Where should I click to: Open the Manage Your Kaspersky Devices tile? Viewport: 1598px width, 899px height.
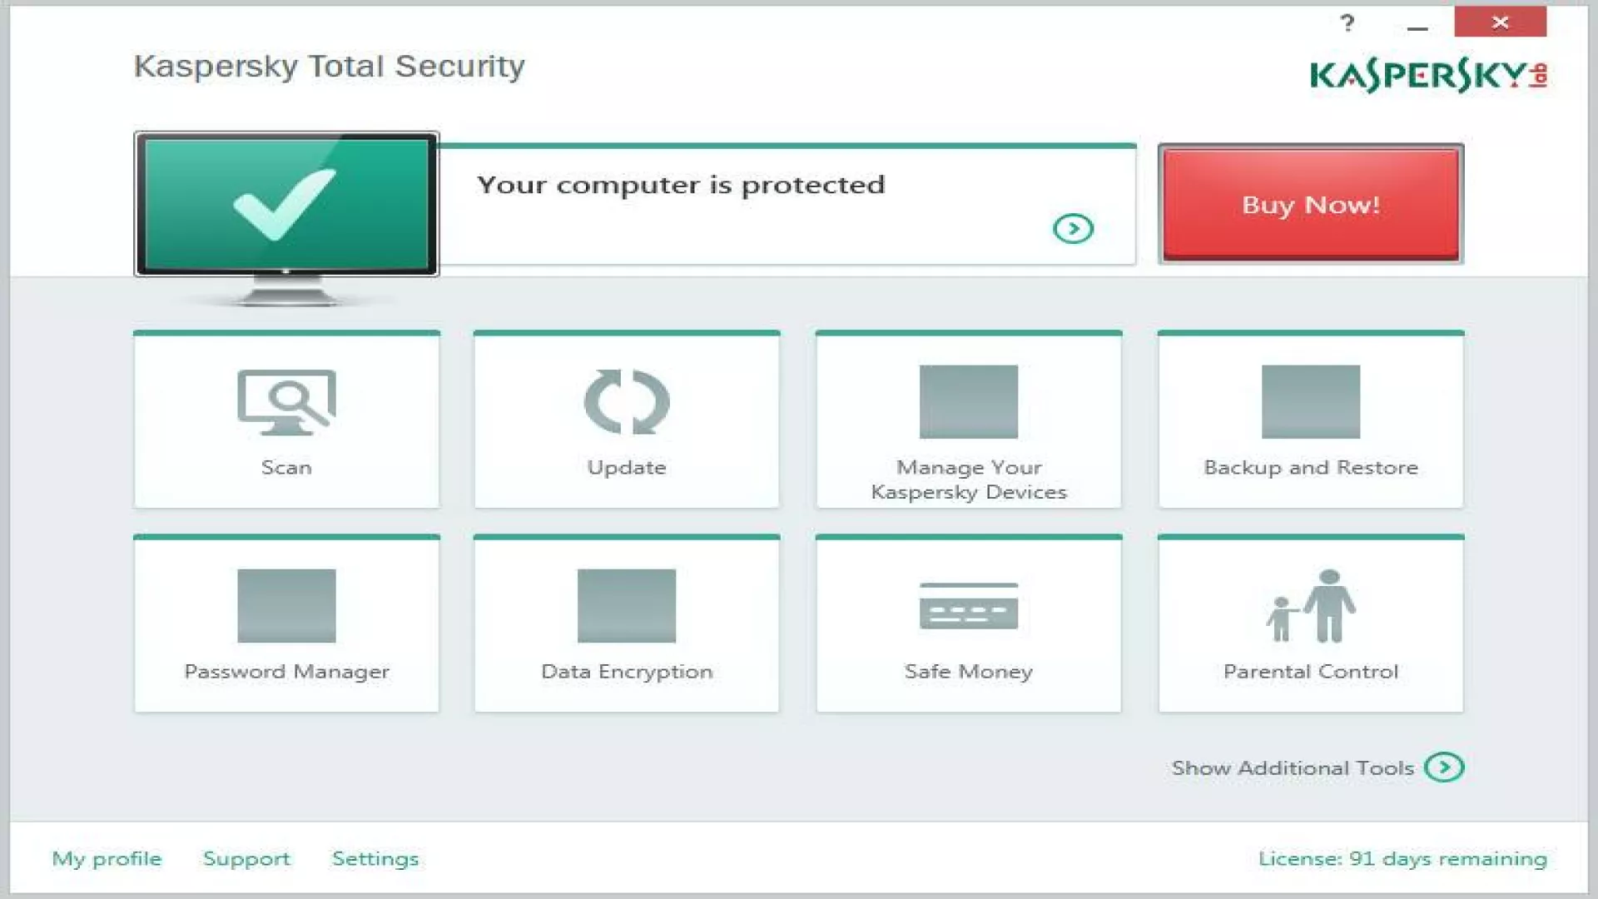click(x=968, y=420)
